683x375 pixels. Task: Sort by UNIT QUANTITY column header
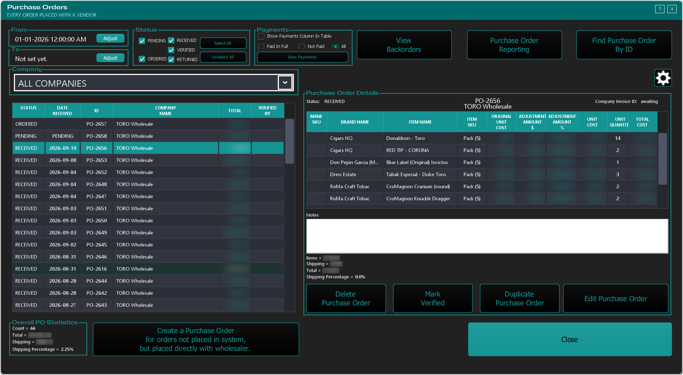[x=618, y=122]
